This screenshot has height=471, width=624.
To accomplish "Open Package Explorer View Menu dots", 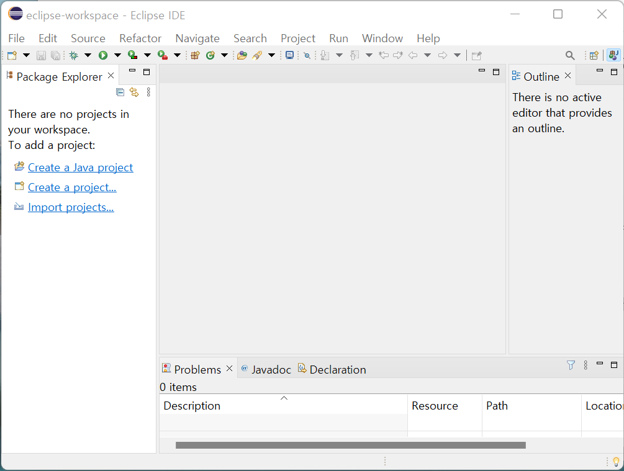I will click(148, 92).
